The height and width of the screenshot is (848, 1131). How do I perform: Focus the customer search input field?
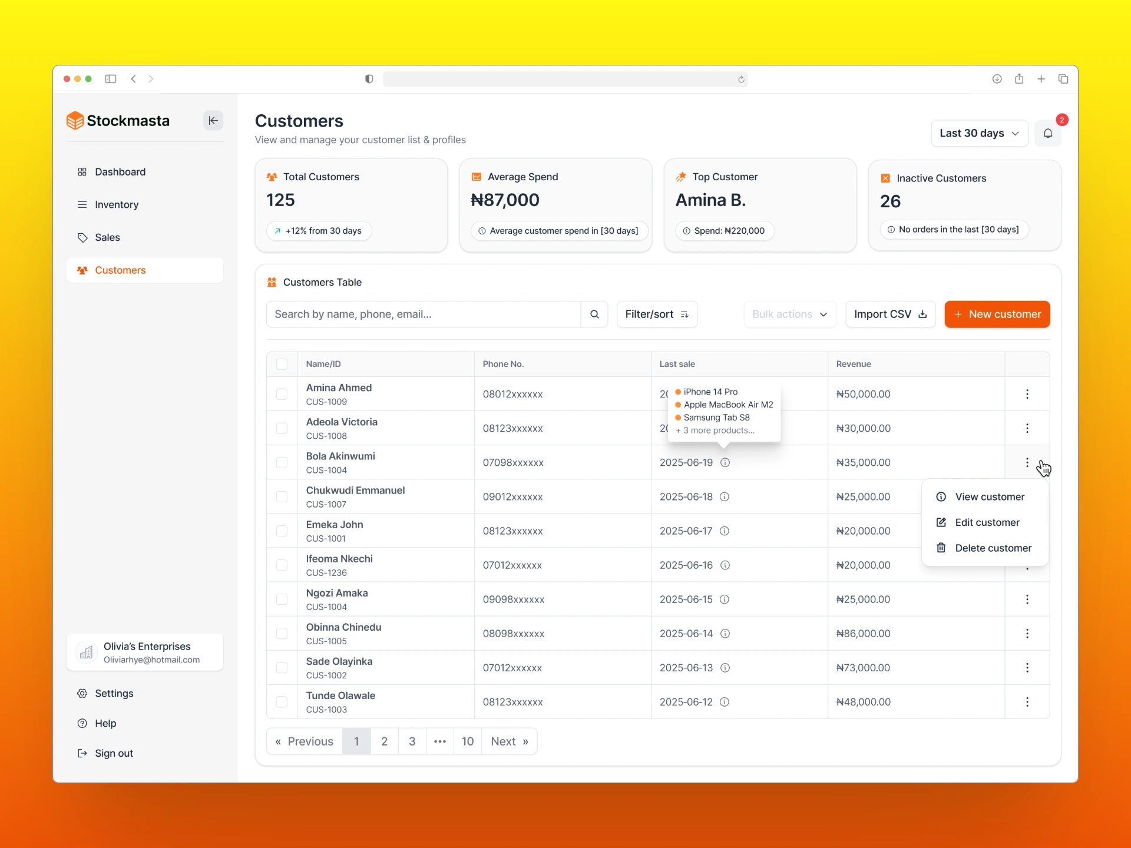click(424, 314)
